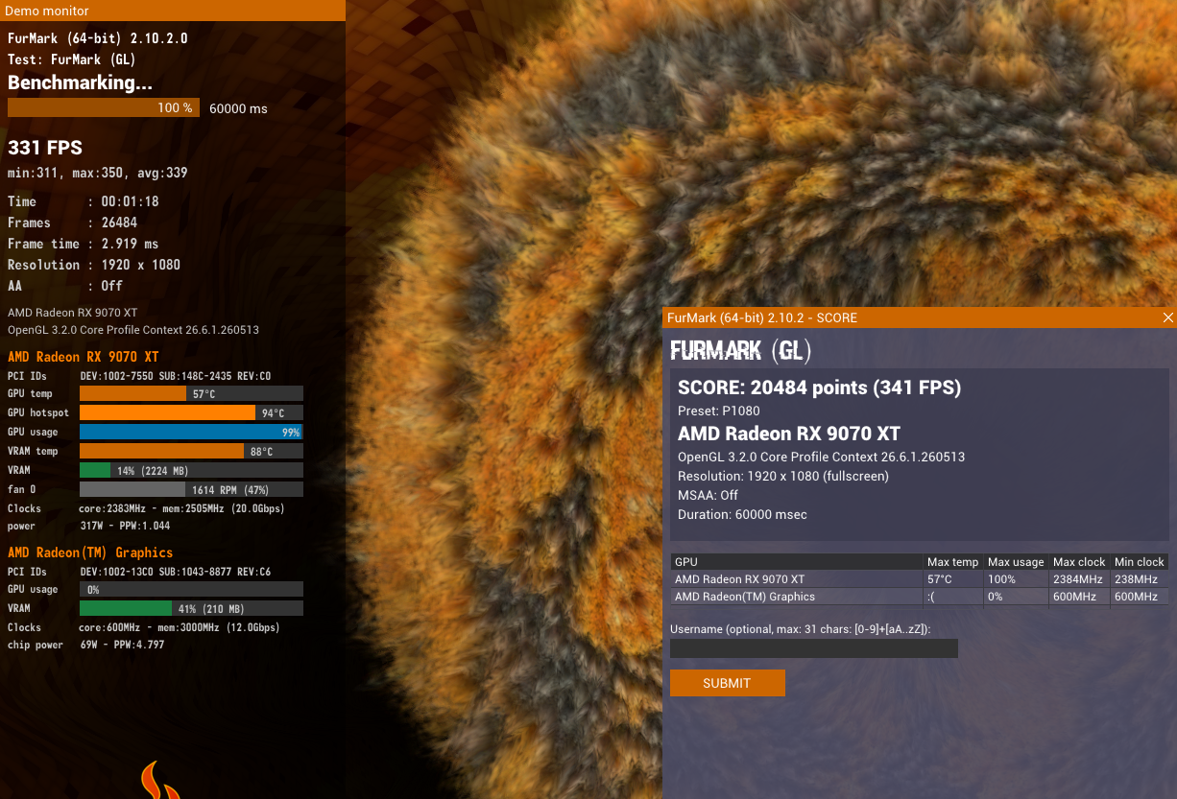The width and height of the screenshot is (1177, 799).
Task: Click the 'MSAA: Off' text
Action: [709, 495]
